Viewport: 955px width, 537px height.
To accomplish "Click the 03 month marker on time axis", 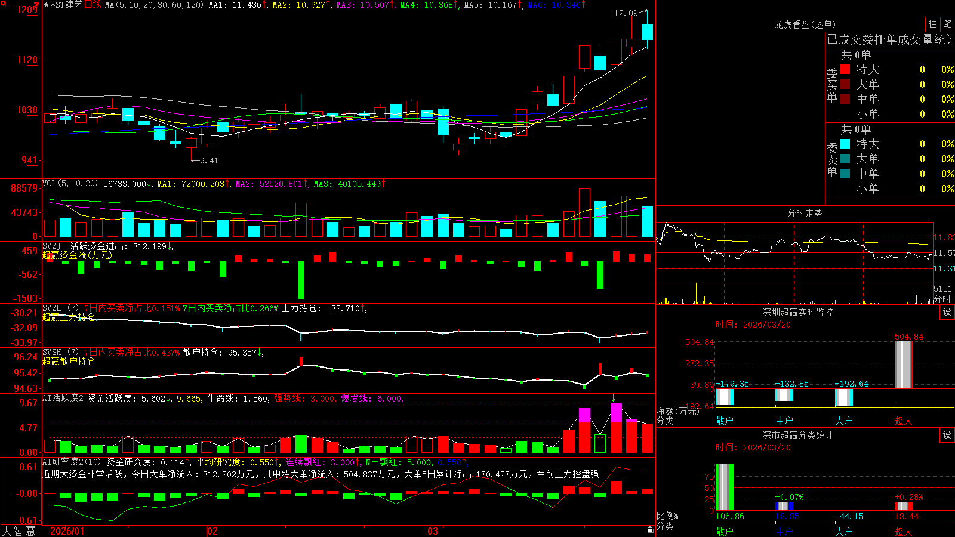I will coord(433,531).
